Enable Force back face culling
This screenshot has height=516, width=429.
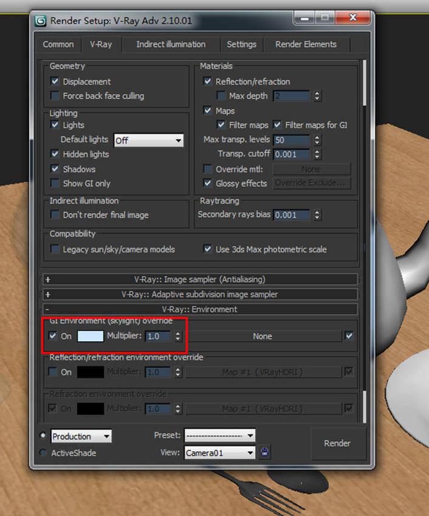click(55, 95)
